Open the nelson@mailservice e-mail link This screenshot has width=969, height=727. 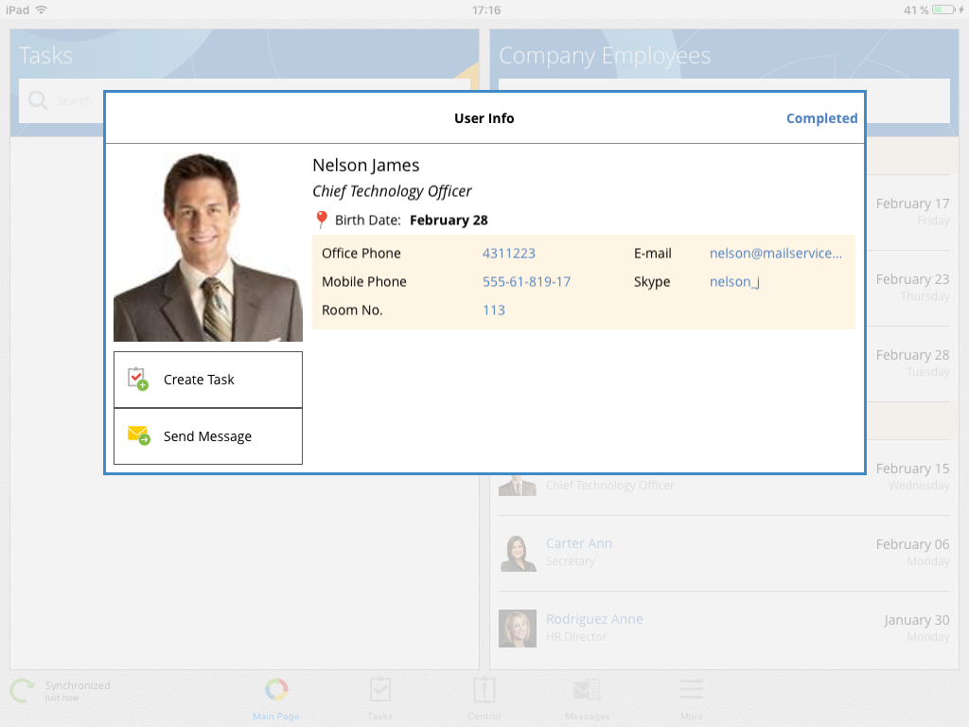(x=775, y=253)
